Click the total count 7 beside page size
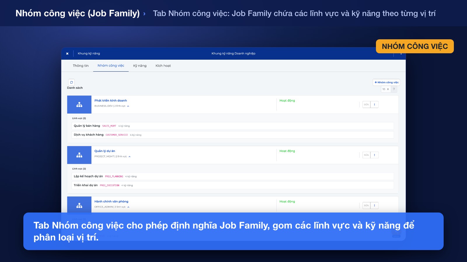This screenshot has height=262, width=467. pos(394,89)
